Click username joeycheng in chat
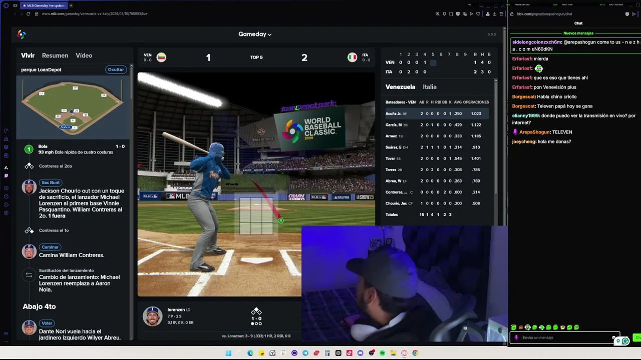Screen dimensions: 641x360 524,141
